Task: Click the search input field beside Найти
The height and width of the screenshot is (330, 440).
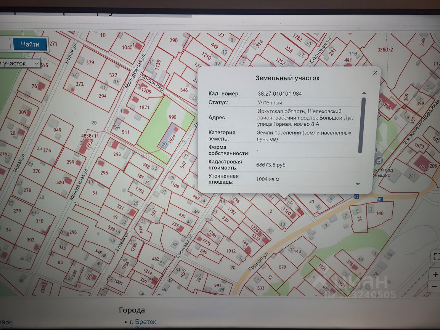Action: point(5,44)
